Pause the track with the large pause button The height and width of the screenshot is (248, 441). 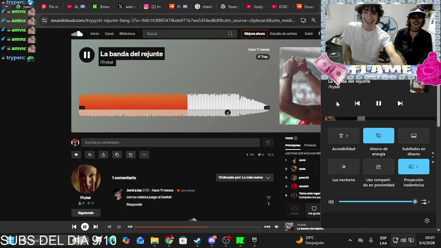pyautogui.click(x=87, y=55)
